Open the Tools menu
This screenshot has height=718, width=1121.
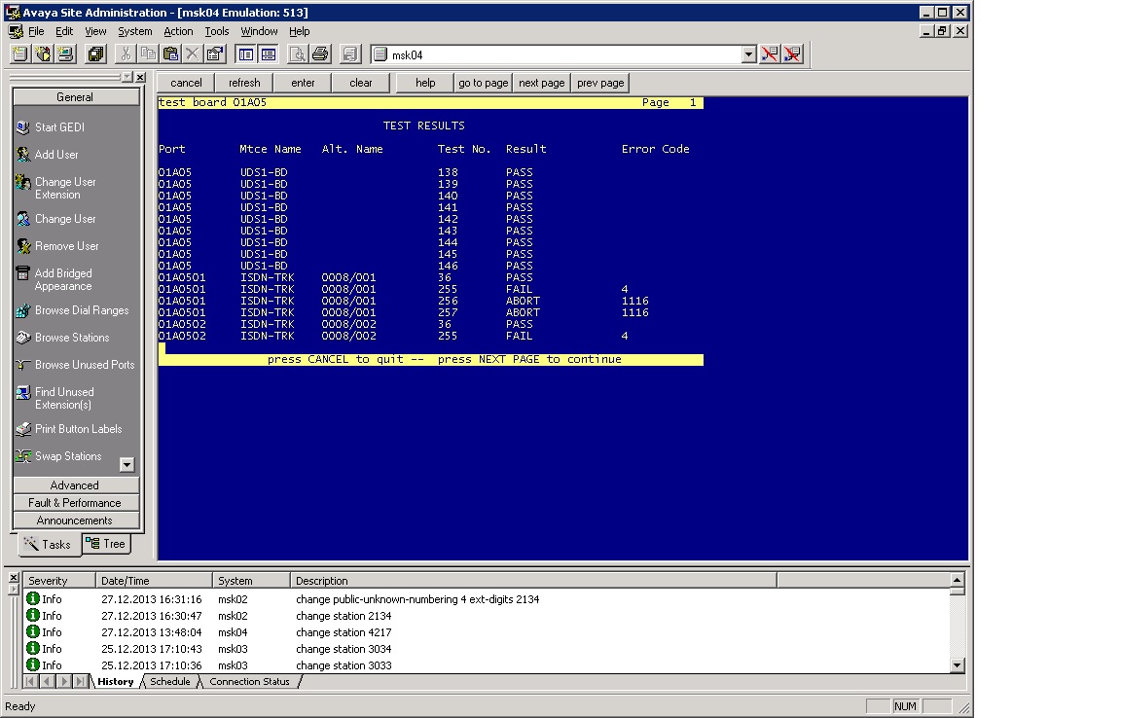[x=217, y=31]
